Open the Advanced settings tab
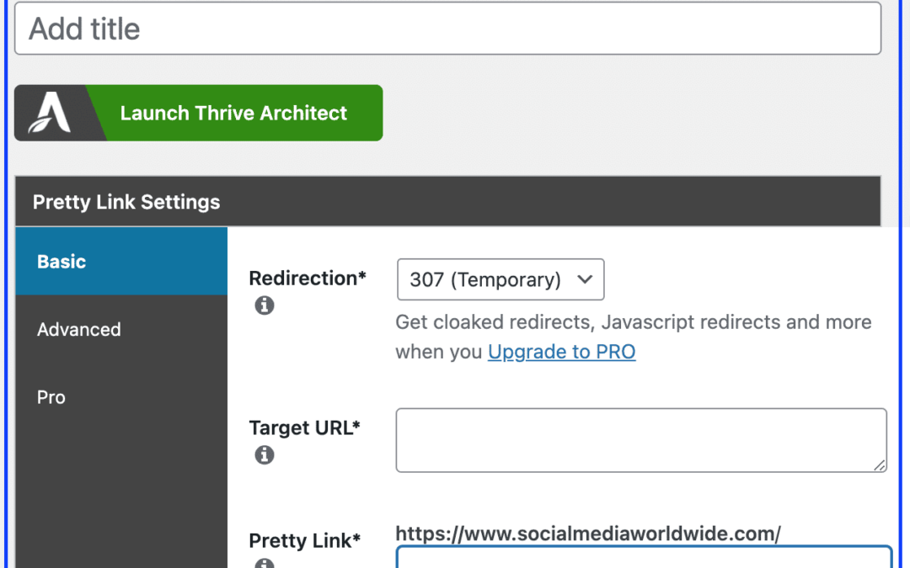 121,329
